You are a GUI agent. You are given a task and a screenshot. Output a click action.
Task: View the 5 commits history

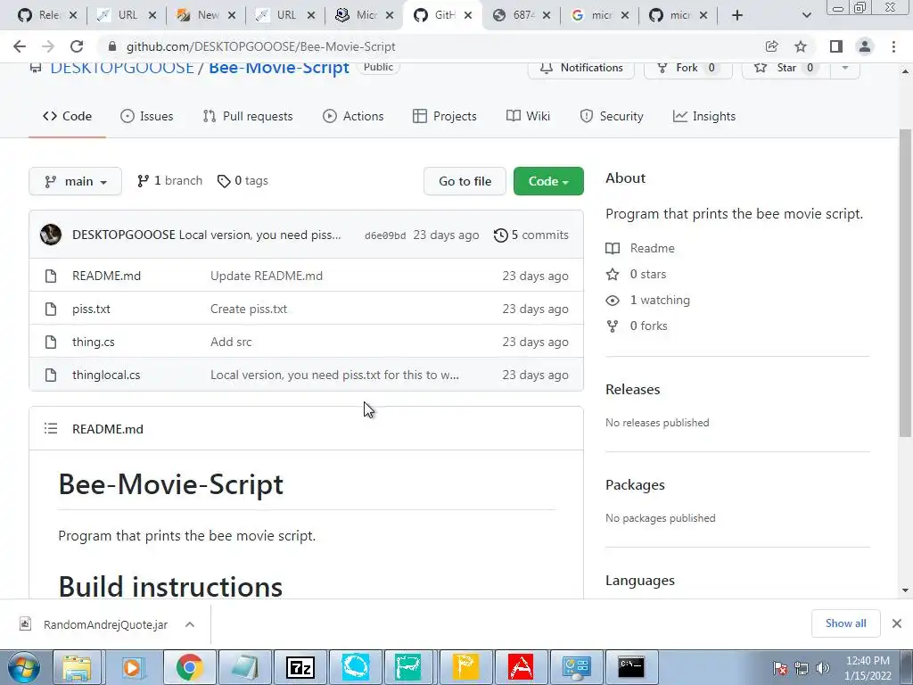(531, 235)
